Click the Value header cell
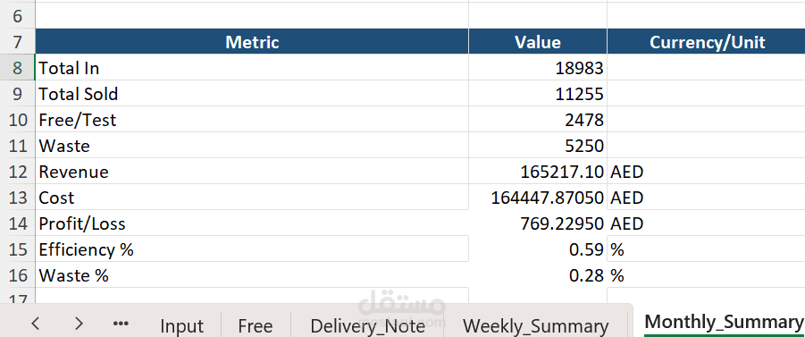This screenshot has height=337, width=805. 538,42
